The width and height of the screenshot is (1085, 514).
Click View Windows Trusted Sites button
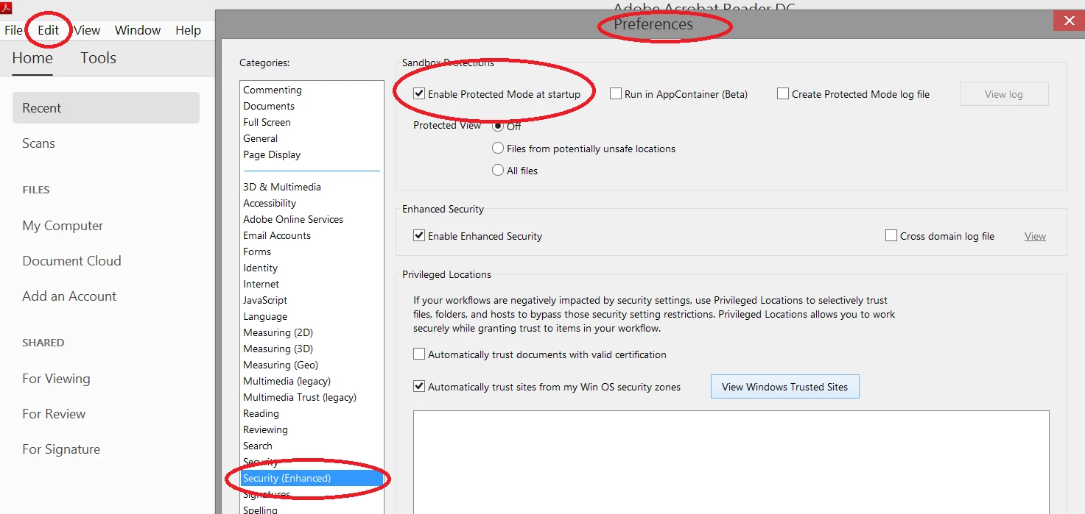point(785,387)
